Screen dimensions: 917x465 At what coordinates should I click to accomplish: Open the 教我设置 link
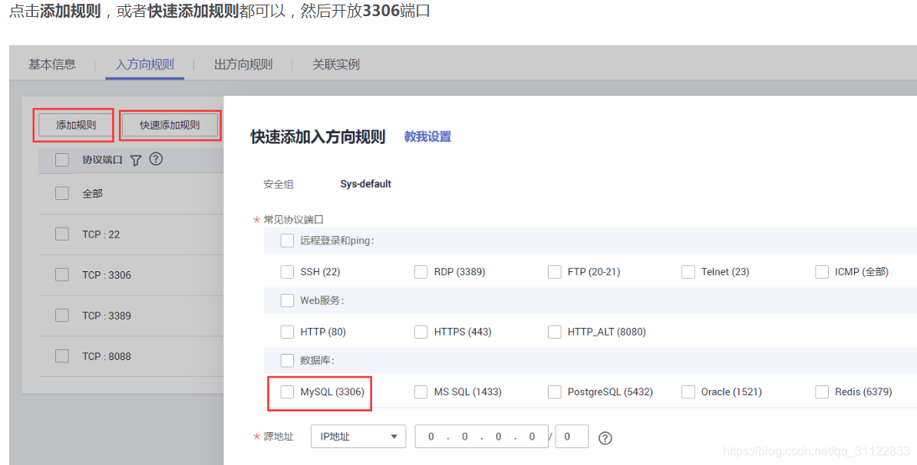pos(427,136)
